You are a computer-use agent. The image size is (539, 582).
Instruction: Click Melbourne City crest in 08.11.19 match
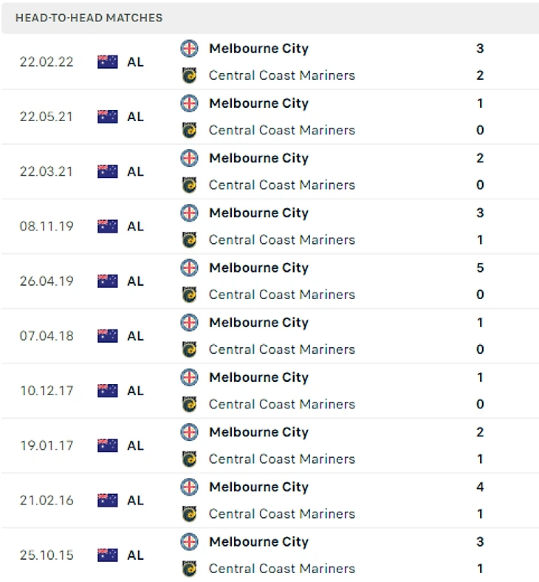[x=190, y=213]
